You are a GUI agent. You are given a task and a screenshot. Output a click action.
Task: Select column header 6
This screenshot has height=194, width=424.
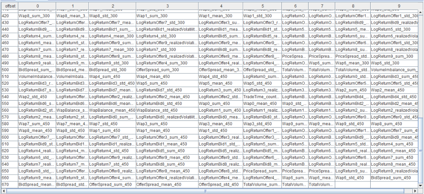pyautogui.click(x=295, y=6)
